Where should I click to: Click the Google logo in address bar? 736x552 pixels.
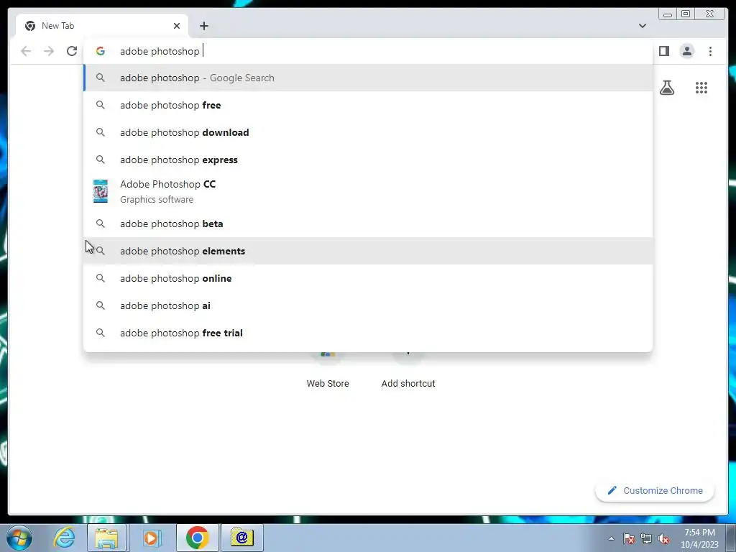click(x=101, y=51)
